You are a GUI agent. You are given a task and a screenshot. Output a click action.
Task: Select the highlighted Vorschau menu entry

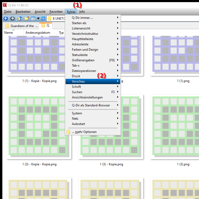point(93,81)
